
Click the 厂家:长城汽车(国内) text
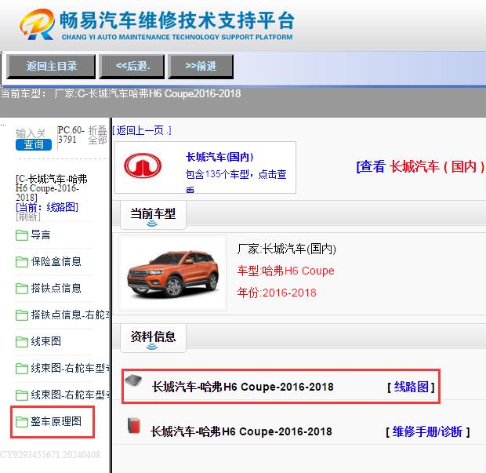[x=287, y=249]
